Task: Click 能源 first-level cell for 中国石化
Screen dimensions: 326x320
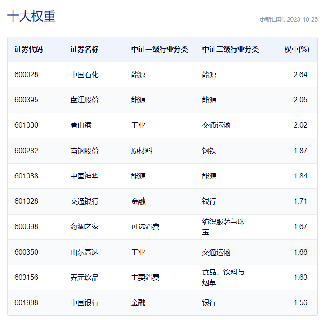Action: pyautogui.click(x=138, y=74)
